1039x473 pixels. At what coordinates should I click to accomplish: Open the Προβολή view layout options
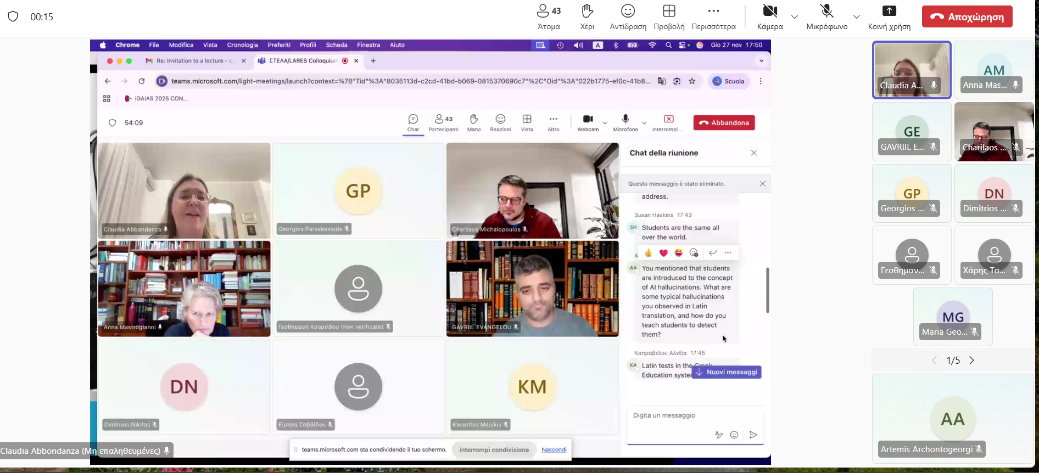pos(669,17)
